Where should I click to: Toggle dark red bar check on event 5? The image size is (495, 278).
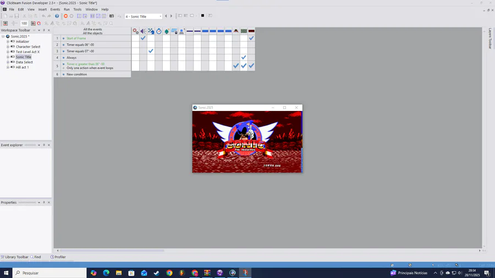tap(251, 66)
